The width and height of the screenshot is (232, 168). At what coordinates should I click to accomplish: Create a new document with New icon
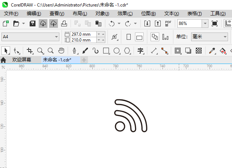coord(6,23)
